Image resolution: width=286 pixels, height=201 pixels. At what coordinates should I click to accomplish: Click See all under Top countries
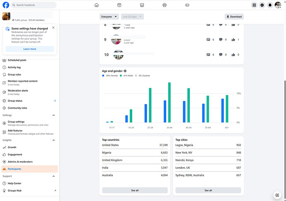pyautogui.click(x=135, y=190)
